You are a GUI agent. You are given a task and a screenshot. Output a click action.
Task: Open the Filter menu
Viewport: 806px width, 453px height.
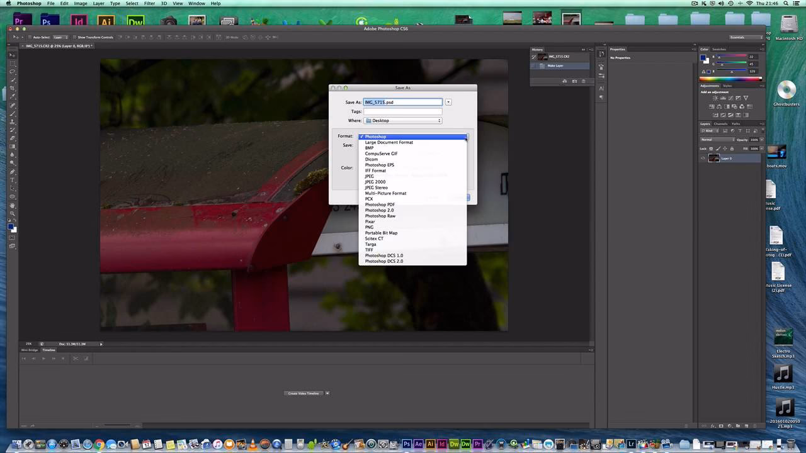click(149, 3)
